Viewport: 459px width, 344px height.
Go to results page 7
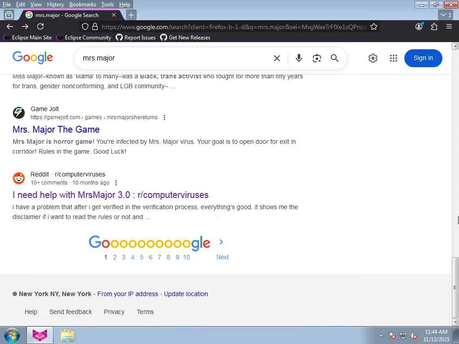[x=160, y=257]
